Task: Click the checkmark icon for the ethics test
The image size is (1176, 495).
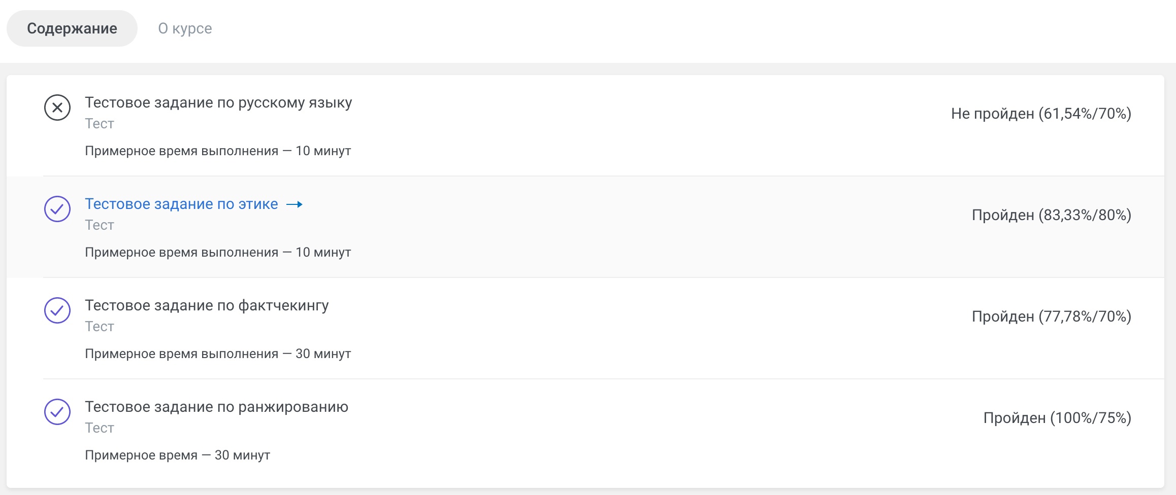Action: (x=57, y=209)
